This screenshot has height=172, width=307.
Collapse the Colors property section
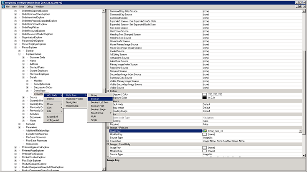(x=108, y=91)
